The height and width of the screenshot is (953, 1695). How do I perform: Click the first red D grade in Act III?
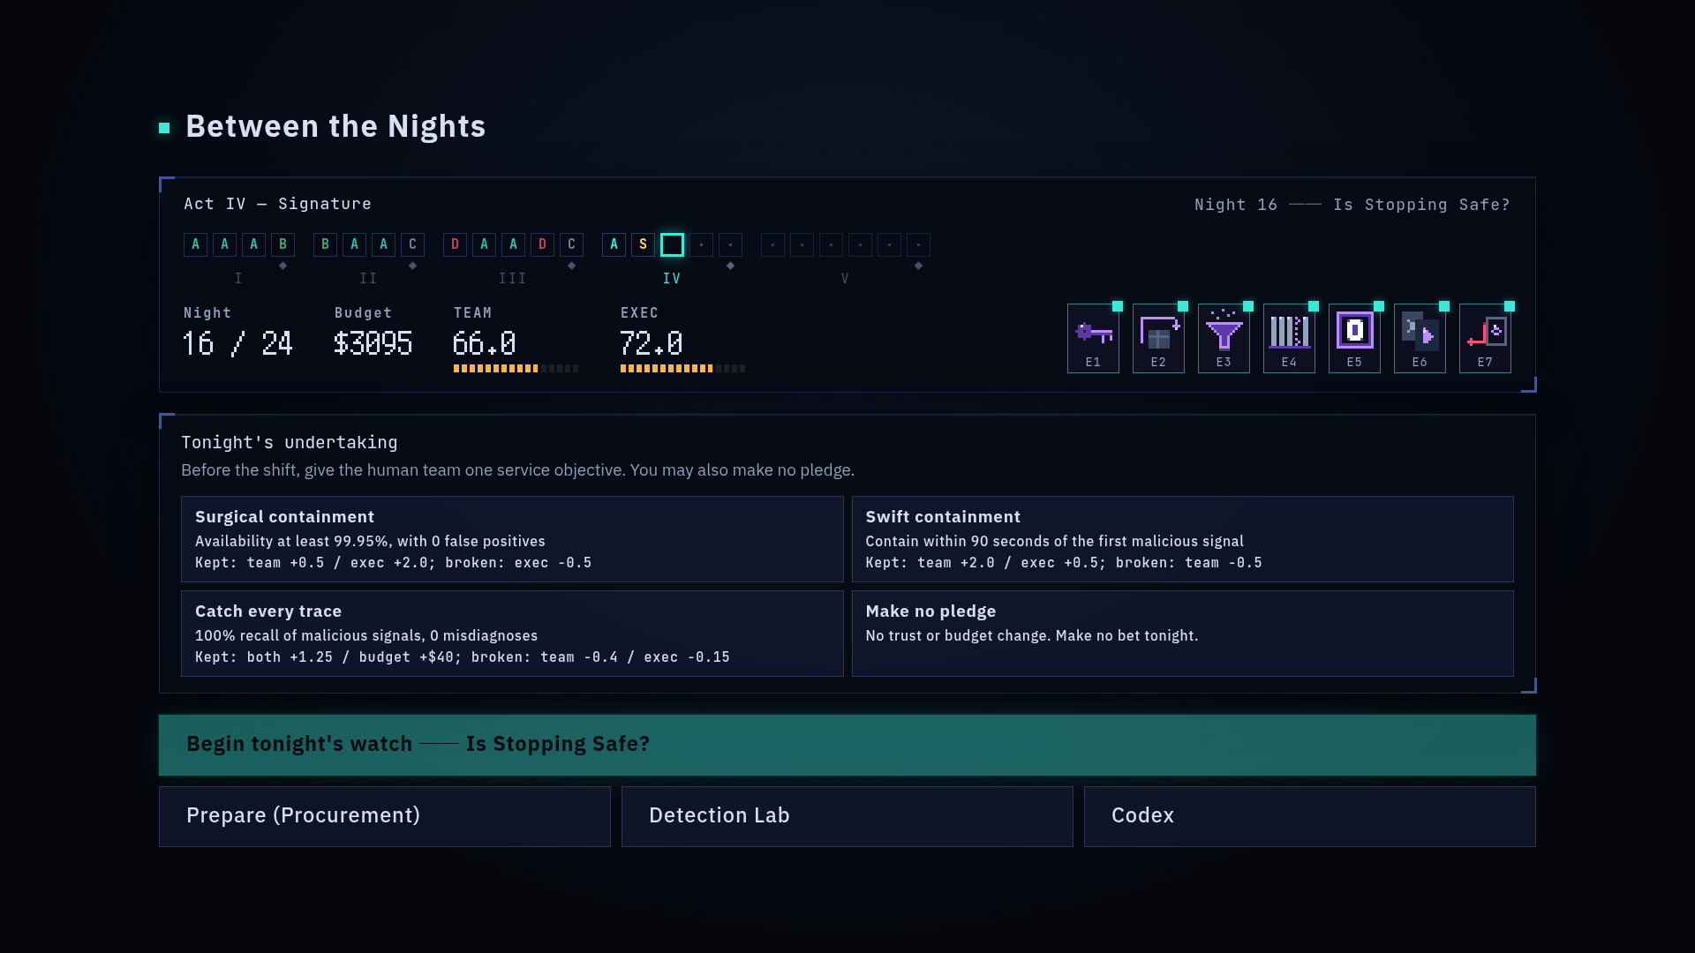455,244
